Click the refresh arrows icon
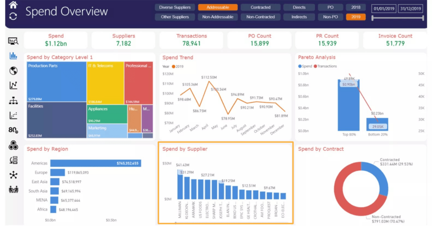The image size is (432, 226). click(x=13, y=16)
